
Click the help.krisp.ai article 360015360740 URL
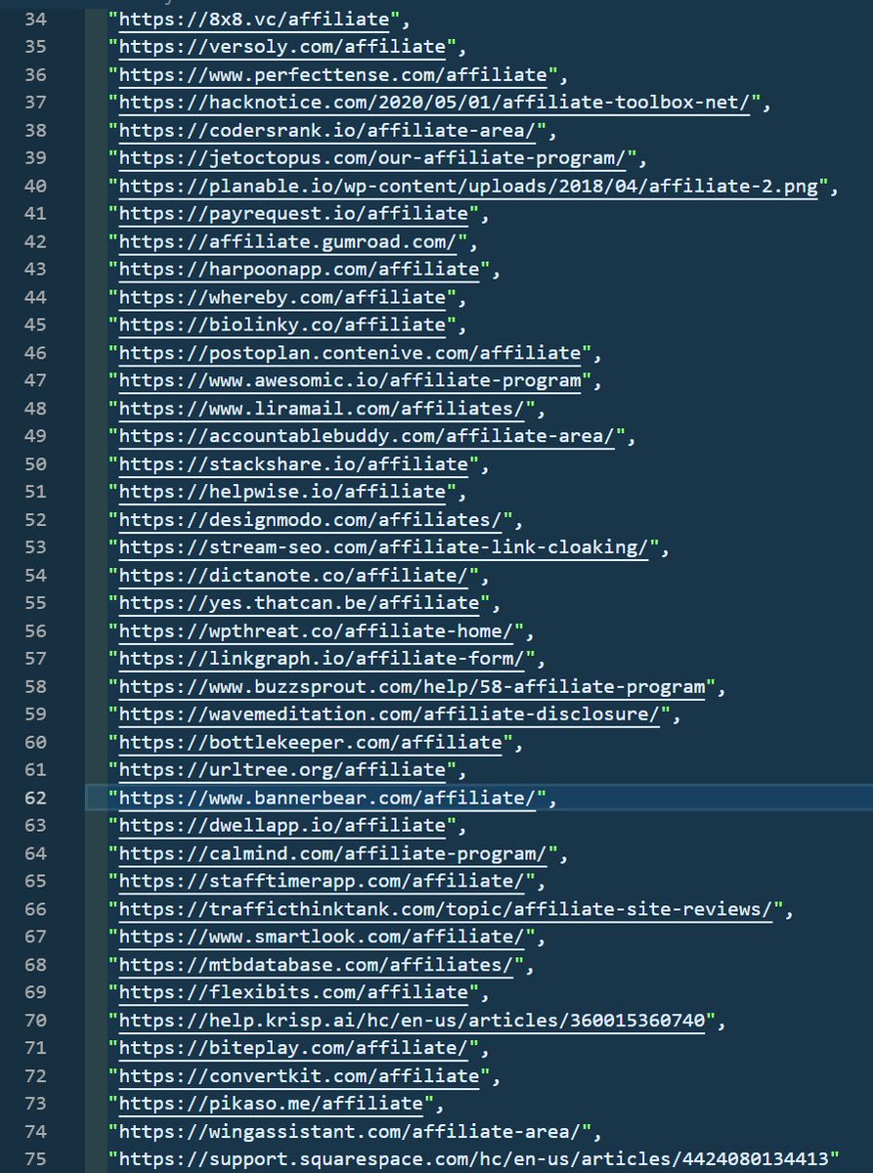pyautogui.click(x=412, y=1021)
